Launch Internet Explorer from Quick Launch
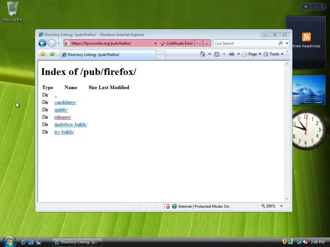The image size is (330, 247). (24, 242)
